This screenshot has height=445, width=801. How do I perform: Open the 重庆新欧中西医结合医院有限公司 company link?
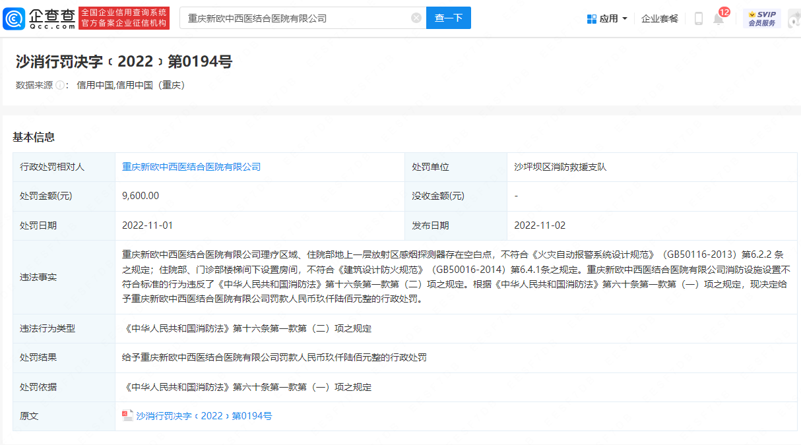click(x=191, y=167)
